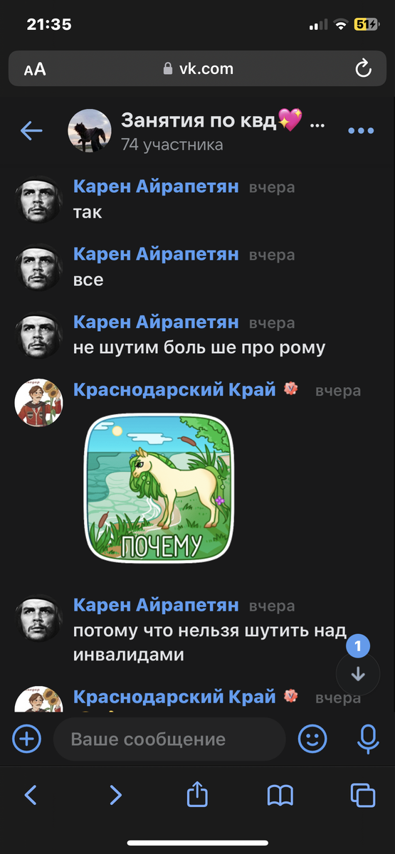The height and width of the screenshot is (854, 395).
Task: Tap the Safari share icon
Action: (x=197, y=794)
